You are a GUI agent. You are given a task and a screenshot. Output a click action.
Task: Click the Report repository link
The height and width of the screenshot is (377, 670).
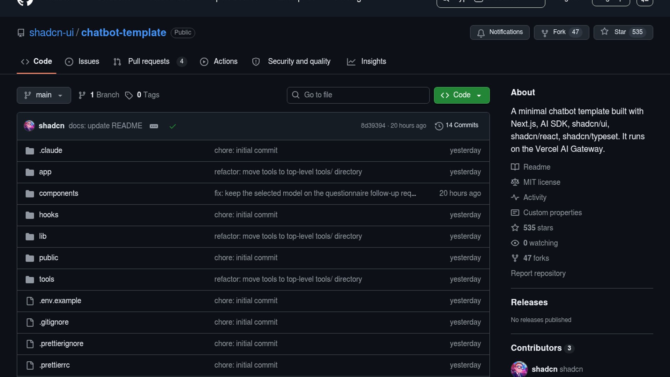538,273
